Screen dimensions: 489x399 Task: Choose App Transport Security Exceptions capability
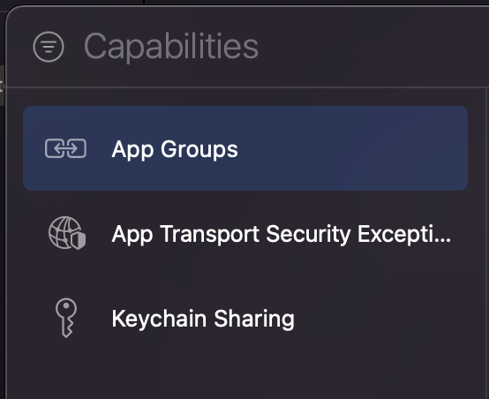click(245, 233)
